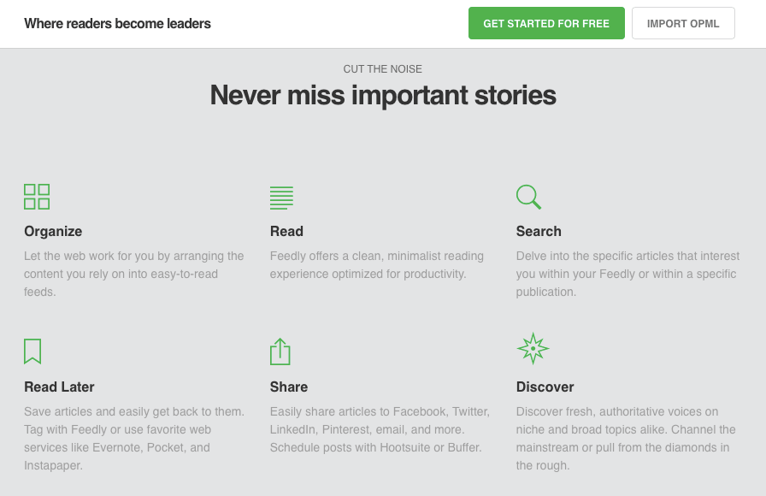The image size is (766, 496).
Task: Click the Read Later description mentioning Evernote, Pocket
Action: [x=134, y=438]
